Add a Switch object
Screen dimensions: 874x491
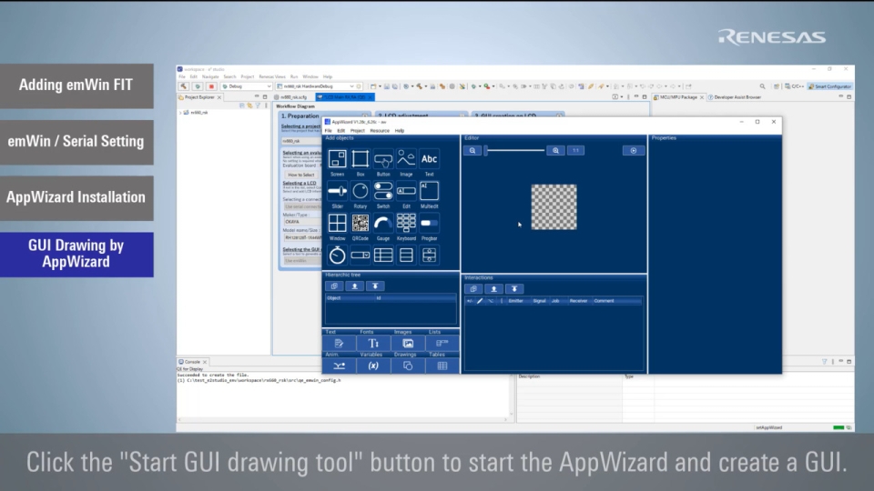point(383,191)
